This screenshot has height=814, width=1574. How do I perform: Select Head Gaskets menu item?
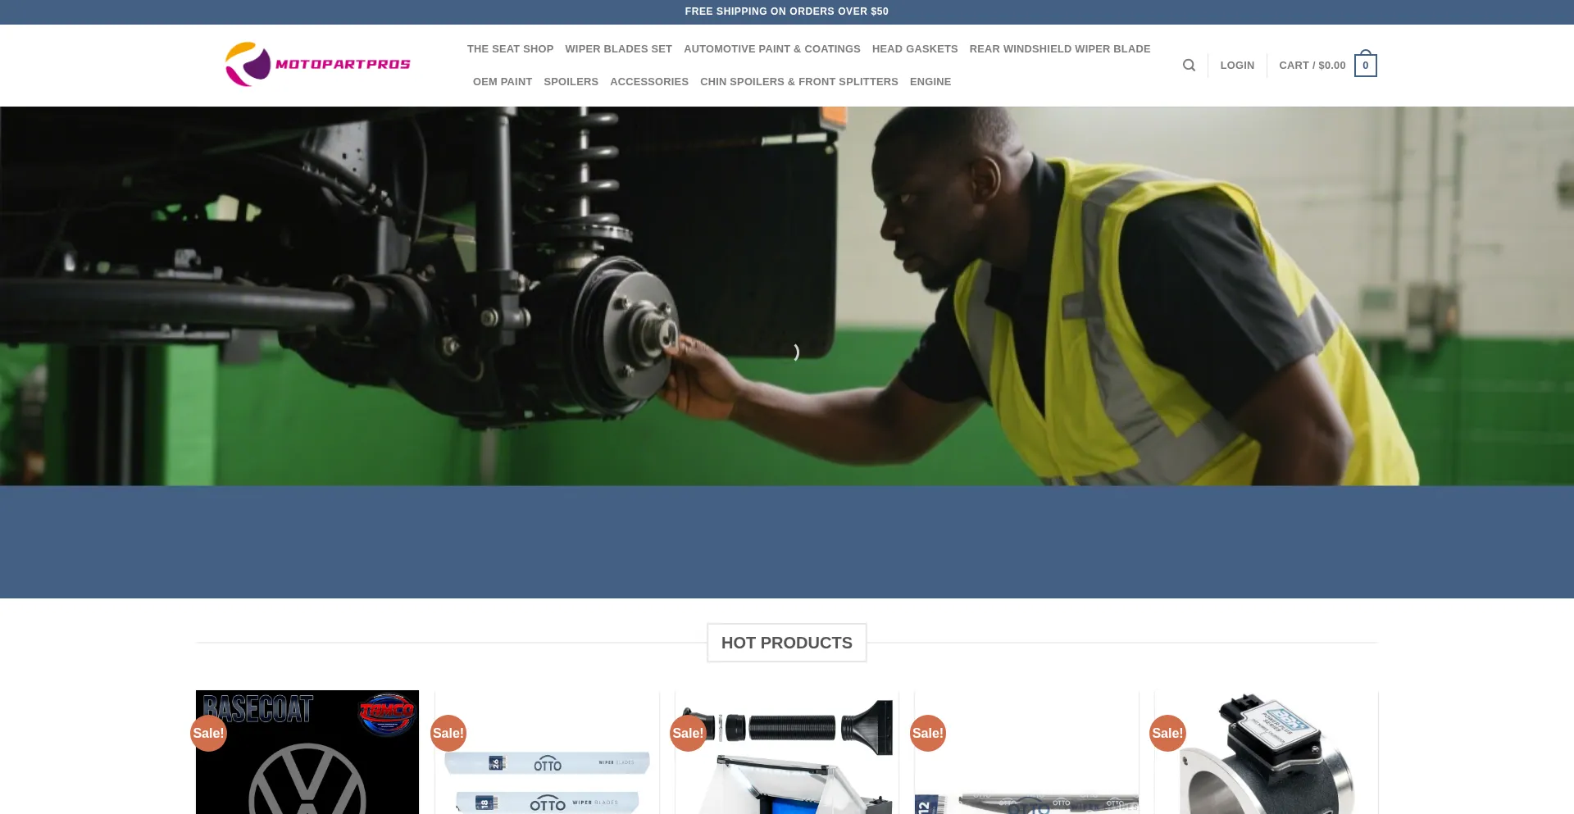tap(915, 49)
